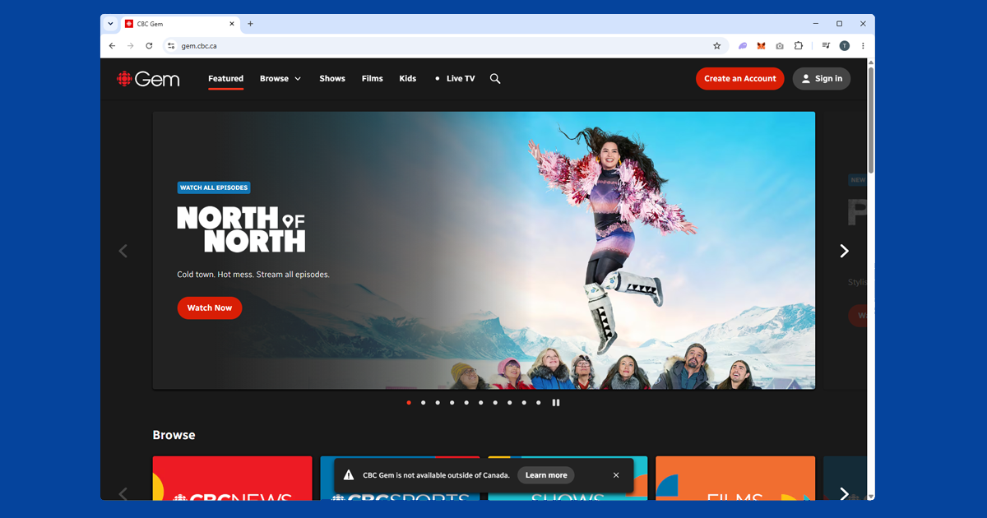Go forward in browser history
Viewport: 987px width, 518px height.
pos(130,46)
